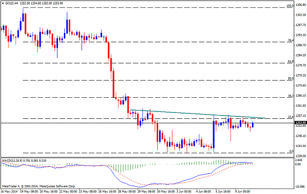
Task: Click the 29 May 08:00 time label
Action: [x=146, y=191]
